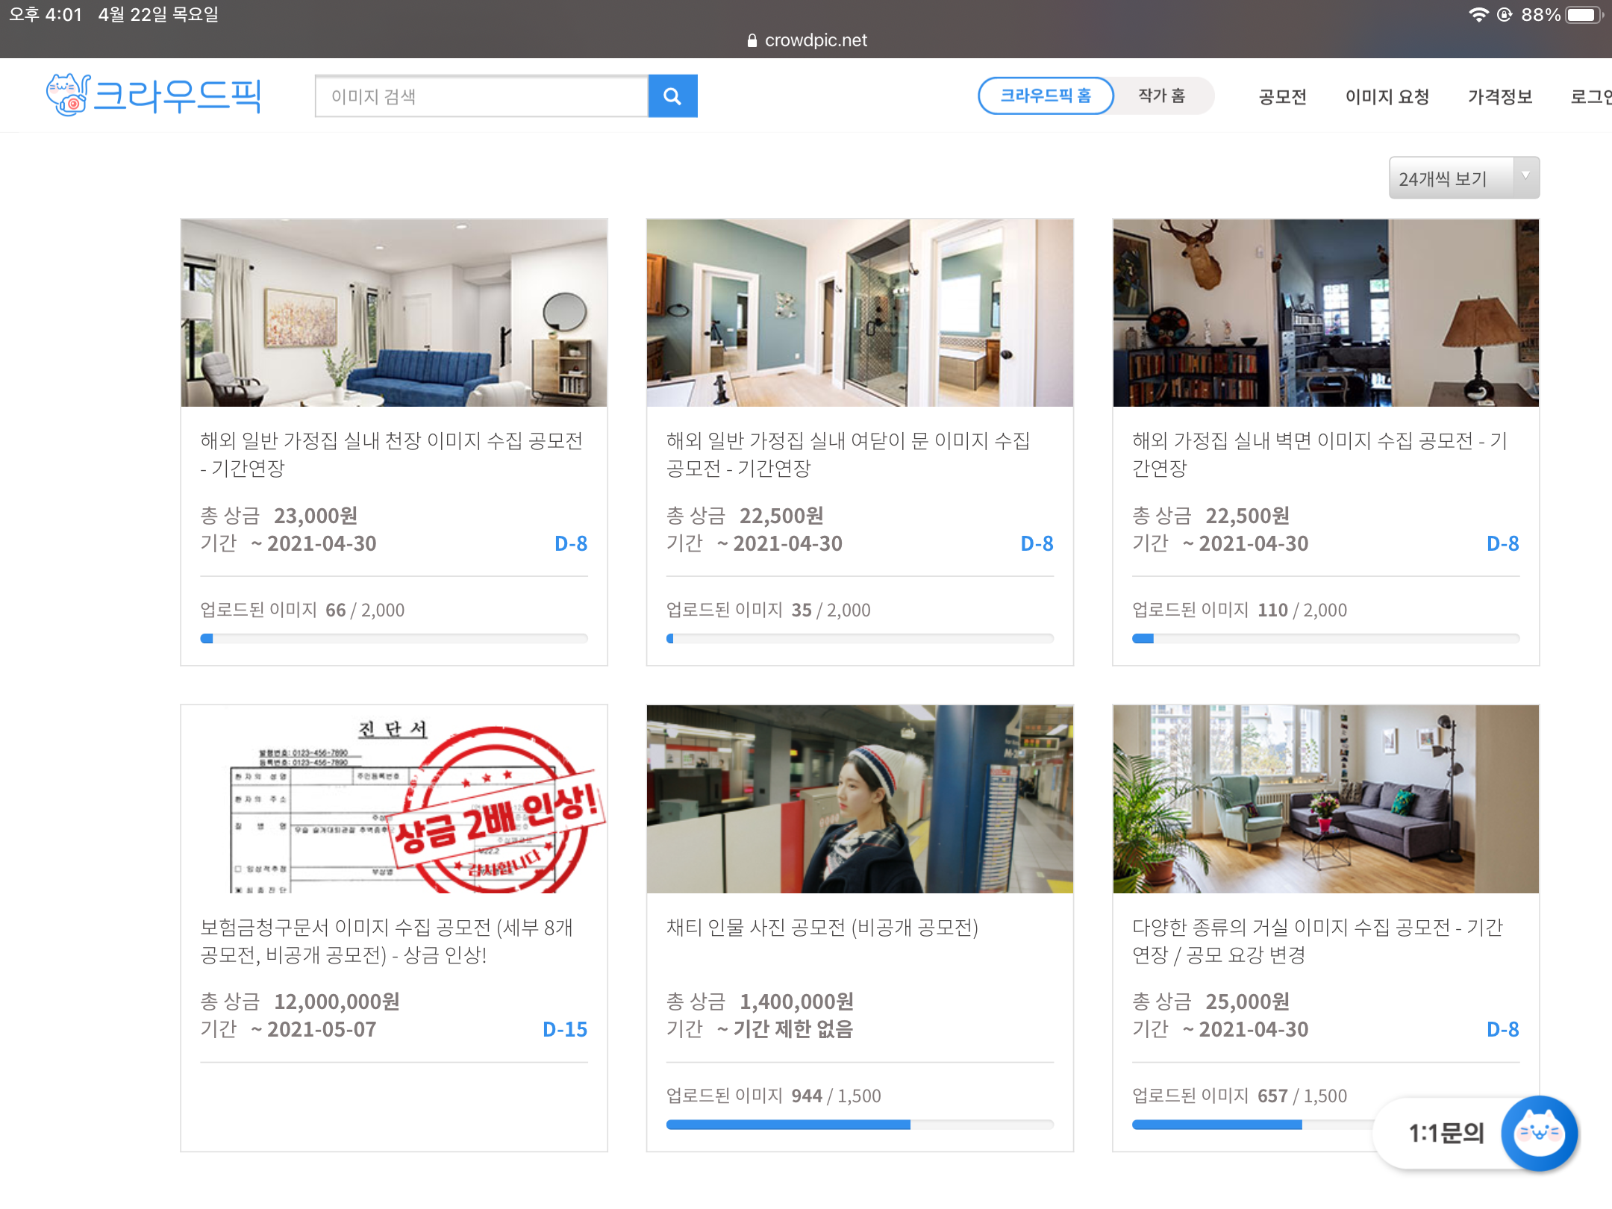Click the 944 / 1,500 progress bar
The image size is (1612, 1209).
(x=860, y=1125)
